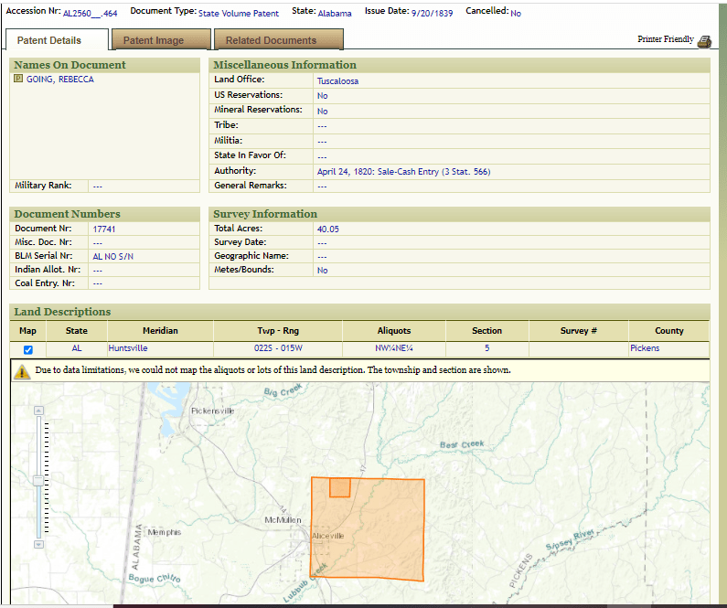Open the GOING, REBECCA name link

60,80
